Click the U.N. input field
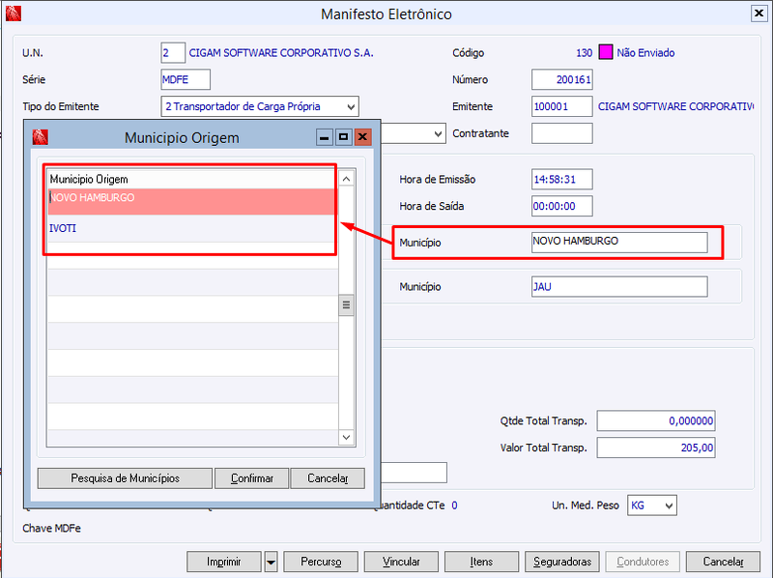Image resolution: width=773 pixels, height=578 pixels. (173, 53)
